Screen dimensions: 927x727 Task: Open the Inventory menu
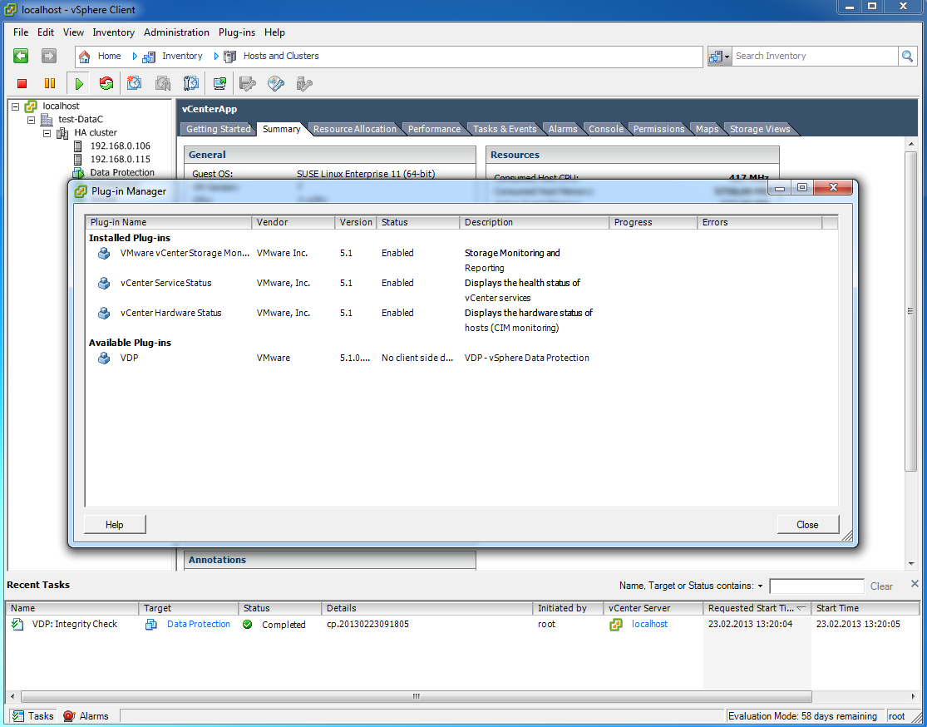(x=114, y=32)
